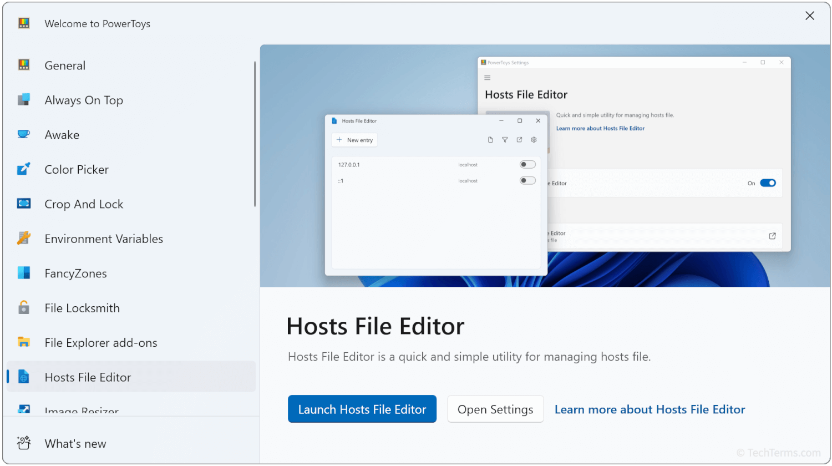This screenshot has height=466, width=832.
Task: Toggle the ::1 localhost entry switch
Action: coord(527,180)
